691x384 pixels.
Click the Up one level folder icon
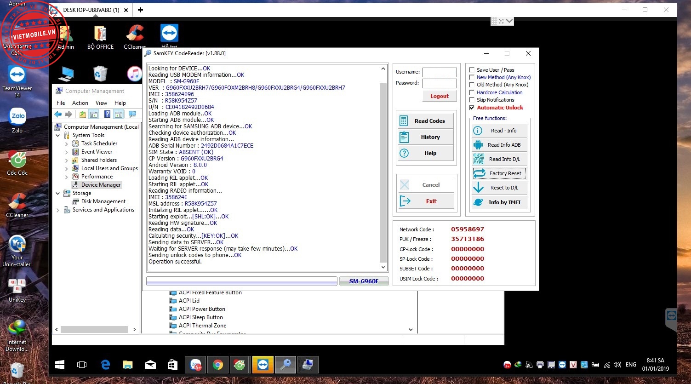83,114
